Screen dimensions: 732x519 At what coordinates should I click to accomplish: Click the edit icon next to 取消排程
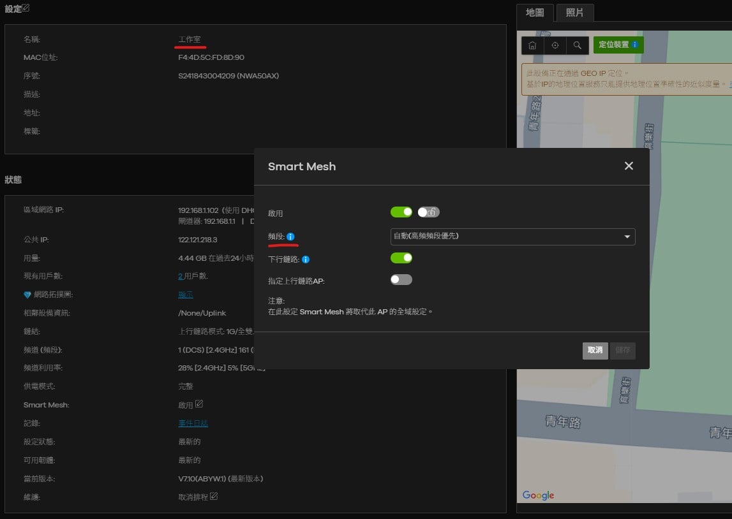214,496
